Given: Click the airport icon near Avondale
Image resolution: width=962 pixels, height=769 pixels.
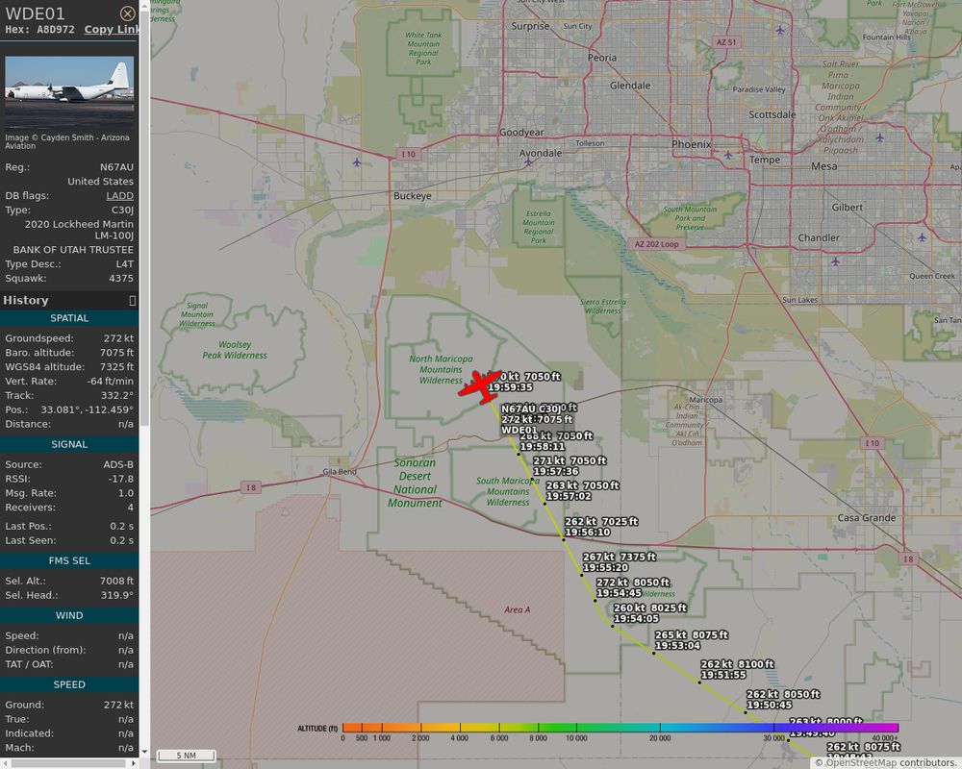Looking at the screenshot, I should (x=528, y=162).
